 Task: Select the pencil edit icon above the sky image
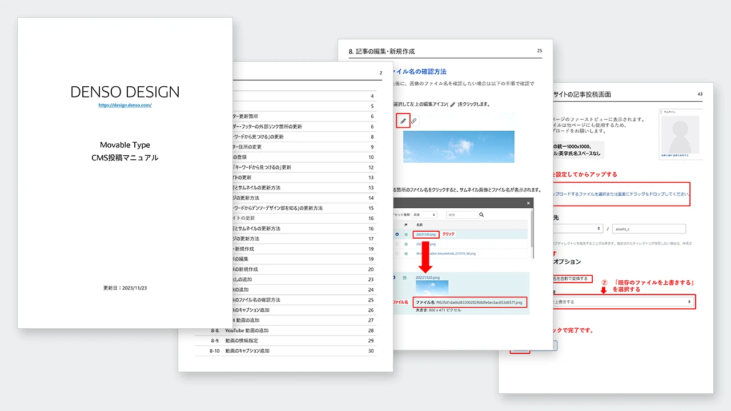click(x=403, y=120)
